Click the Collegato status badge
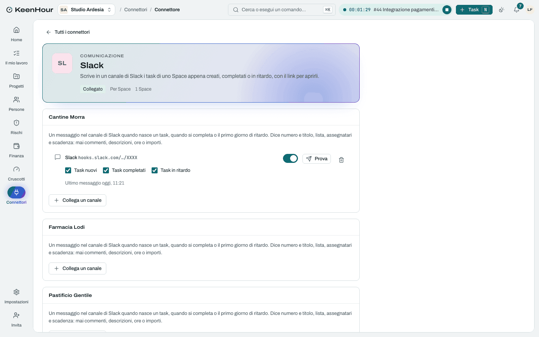Screen dimensions: 539x337 [x=93, y=89]
